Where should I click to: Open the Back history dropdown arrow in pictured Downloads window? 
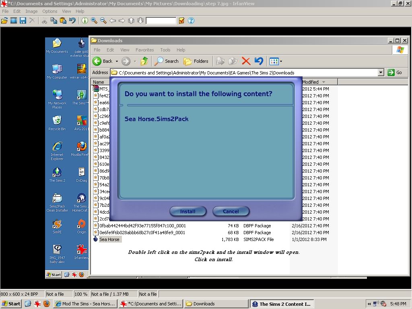pos(117,61)
